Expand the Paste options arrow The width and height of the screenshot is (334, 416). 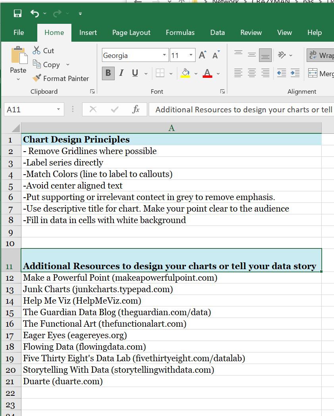(18, 79)
